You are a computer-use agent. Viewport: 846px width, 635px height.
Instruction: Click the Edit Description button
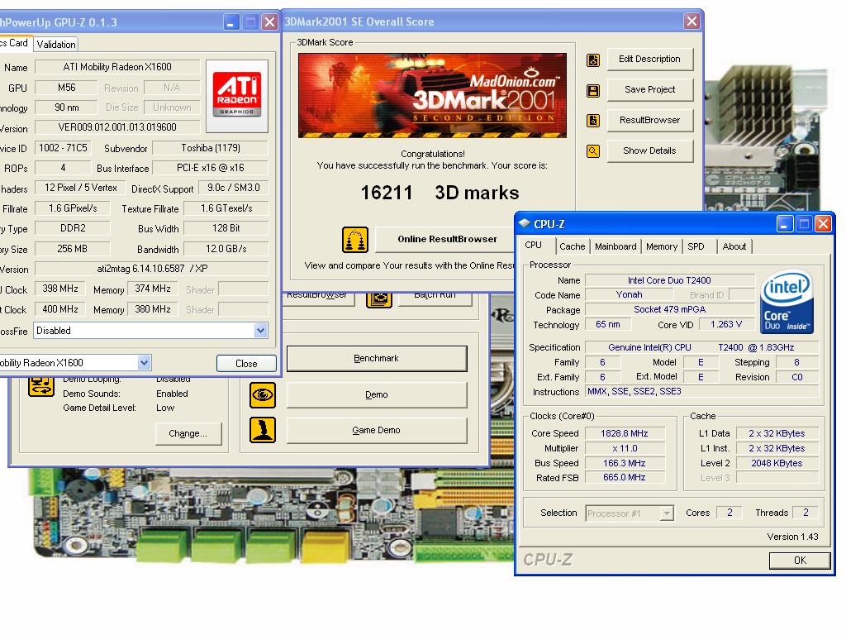[x=649, y=60]
